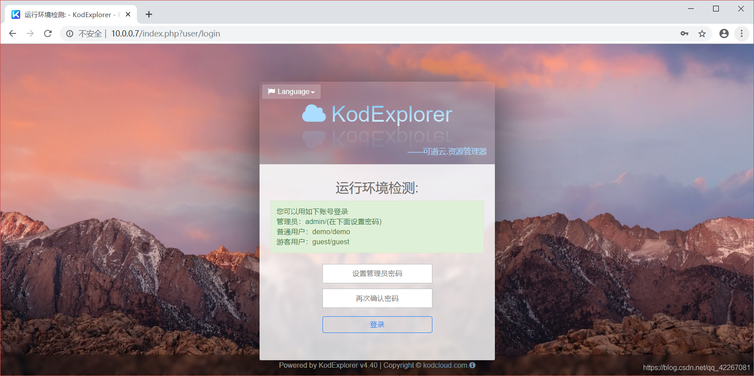Select the address bar URL
This screenshot has width=754, height=376.
pos(165,34)
